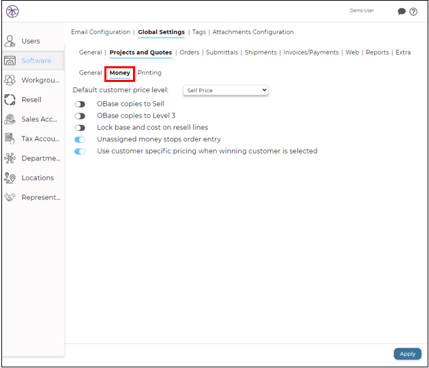Open Attachments Configuration tab
The width and height of the screenshot is (429, 368).
(253, 32)
